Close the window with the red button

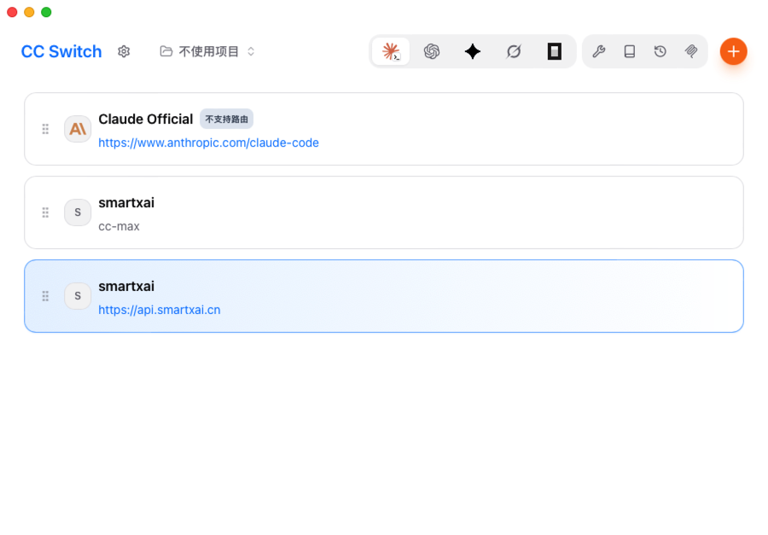pos(12,12)
